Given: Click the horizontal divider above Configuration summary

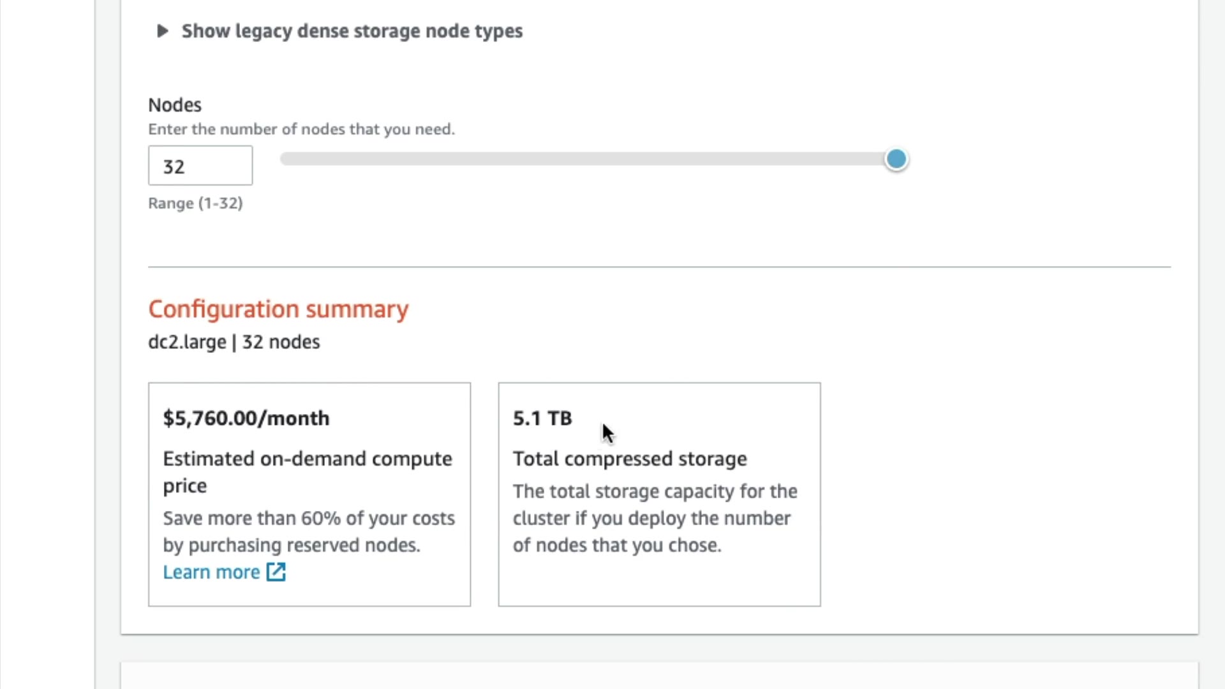Looking at the screenshot, I should pyautogui.click(x=659, y=267).
